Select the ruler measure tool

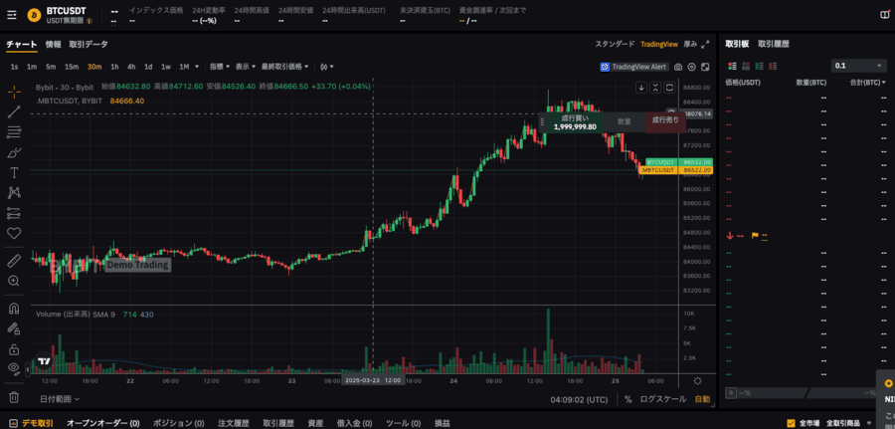[x=14, y=261]
